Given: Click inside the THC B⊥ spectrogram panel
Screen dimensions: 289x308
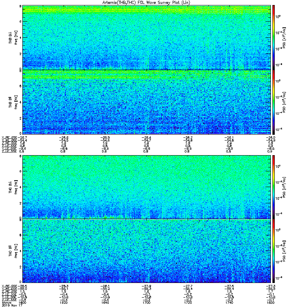Looking at the screenshot, I should 146,187.
